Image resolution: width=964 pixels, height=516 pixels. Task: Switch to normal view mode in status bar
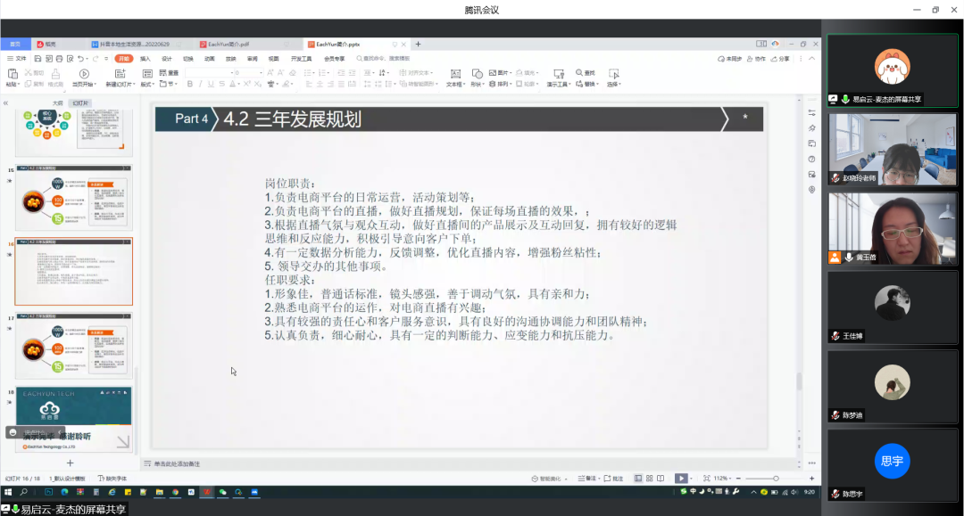(x=637, y=479)
